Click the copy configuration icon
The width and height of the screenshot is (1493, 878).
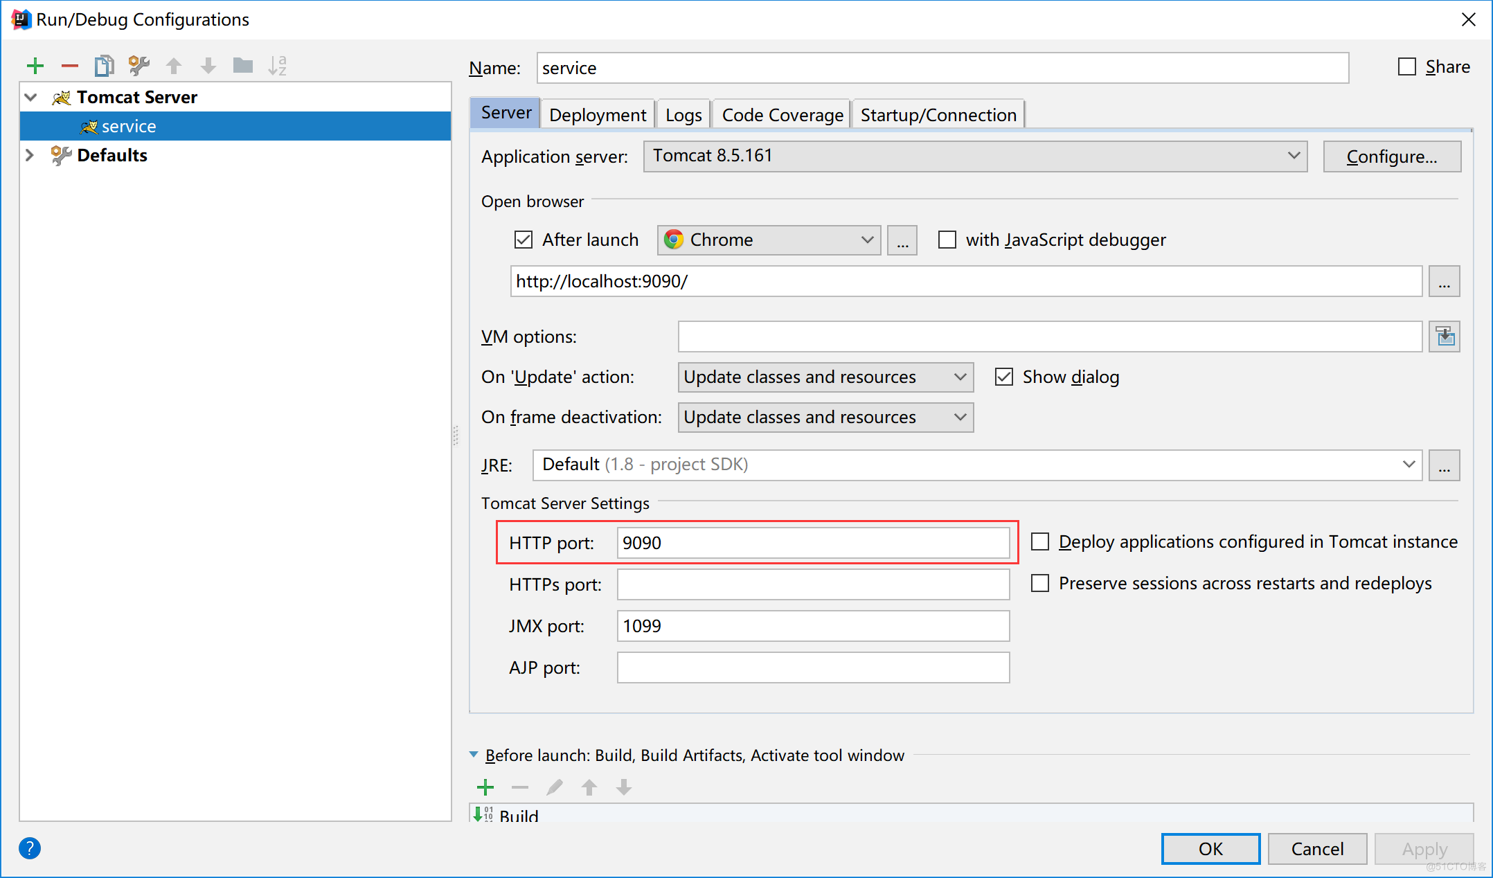pyautogui.click(x=103, y=67)
